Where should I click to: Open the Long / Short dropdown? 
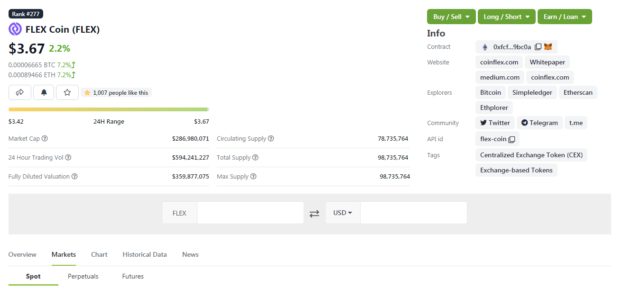pos(507,17)
